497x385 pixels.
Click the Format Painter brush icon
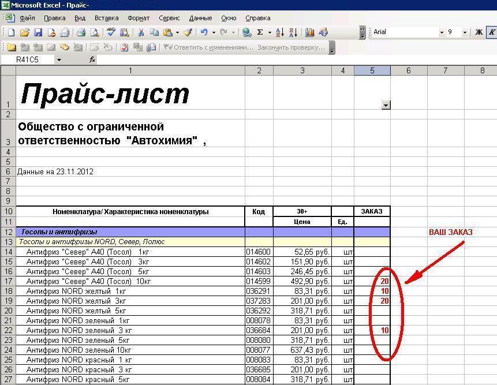tap(188, 32)
